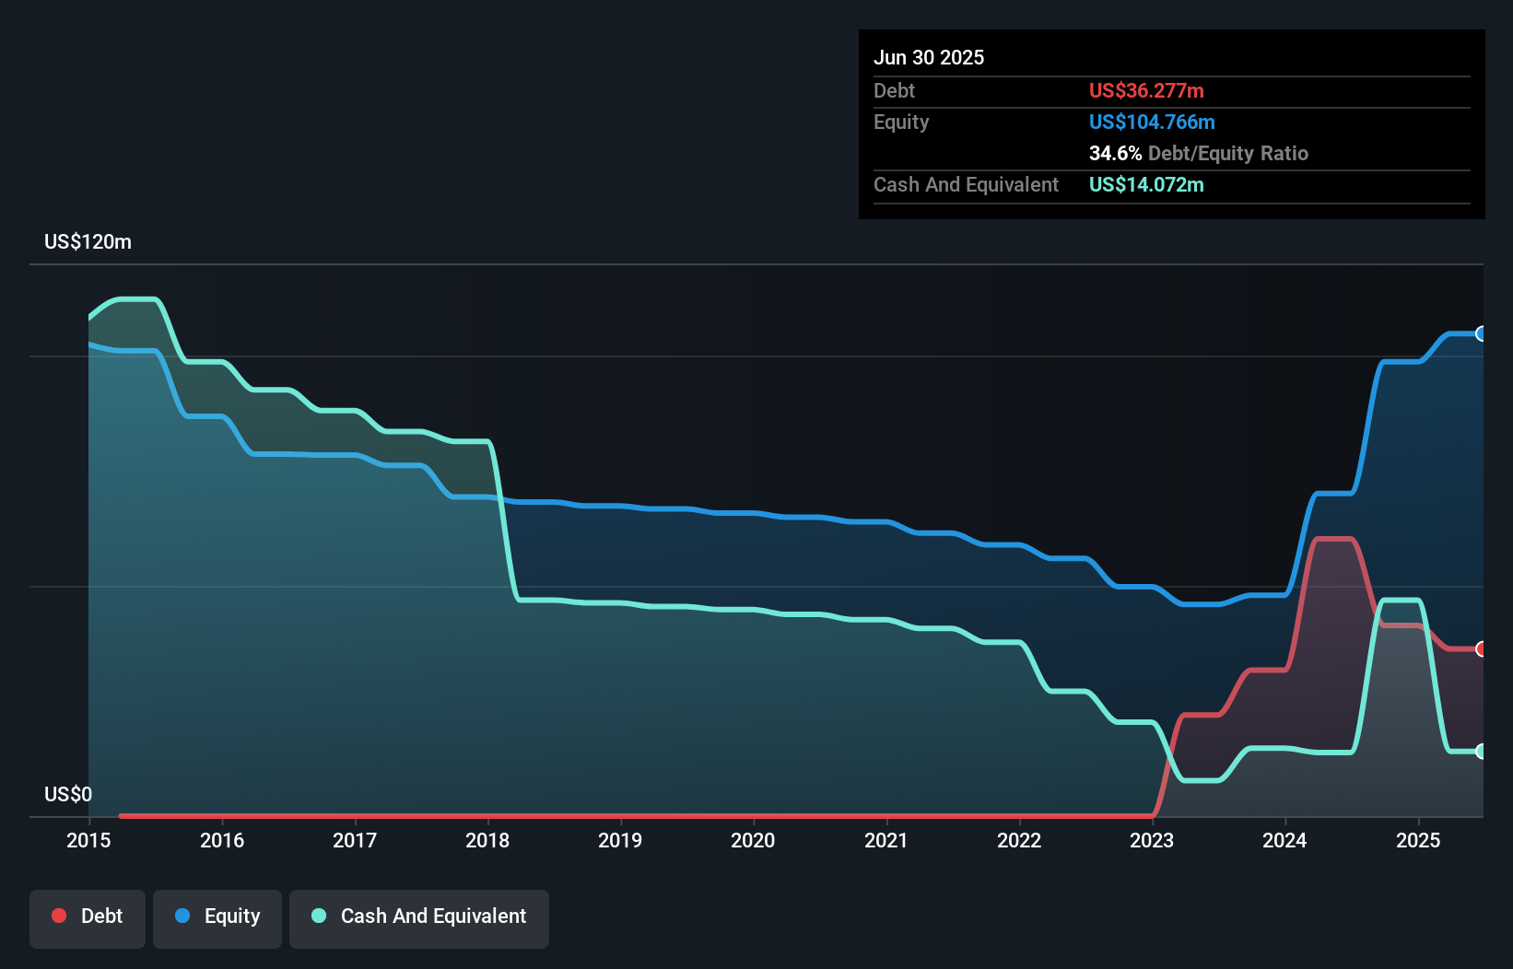Open details for the Debt/Equity Ratio row
The height and width of the screenshot is (969, 1513).
tap(1198, 153)
